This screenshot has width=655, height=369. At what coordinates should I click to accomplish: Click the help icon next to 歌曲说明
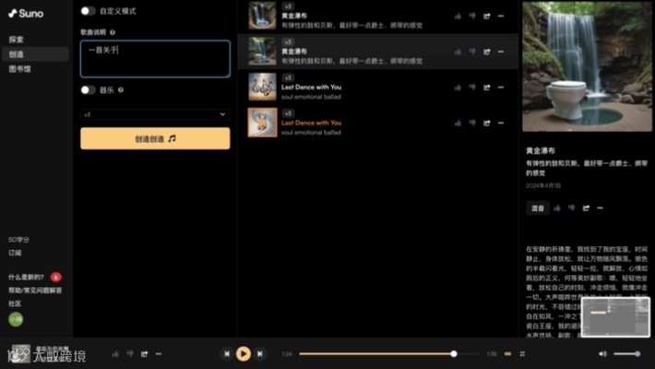coord(113,32)
